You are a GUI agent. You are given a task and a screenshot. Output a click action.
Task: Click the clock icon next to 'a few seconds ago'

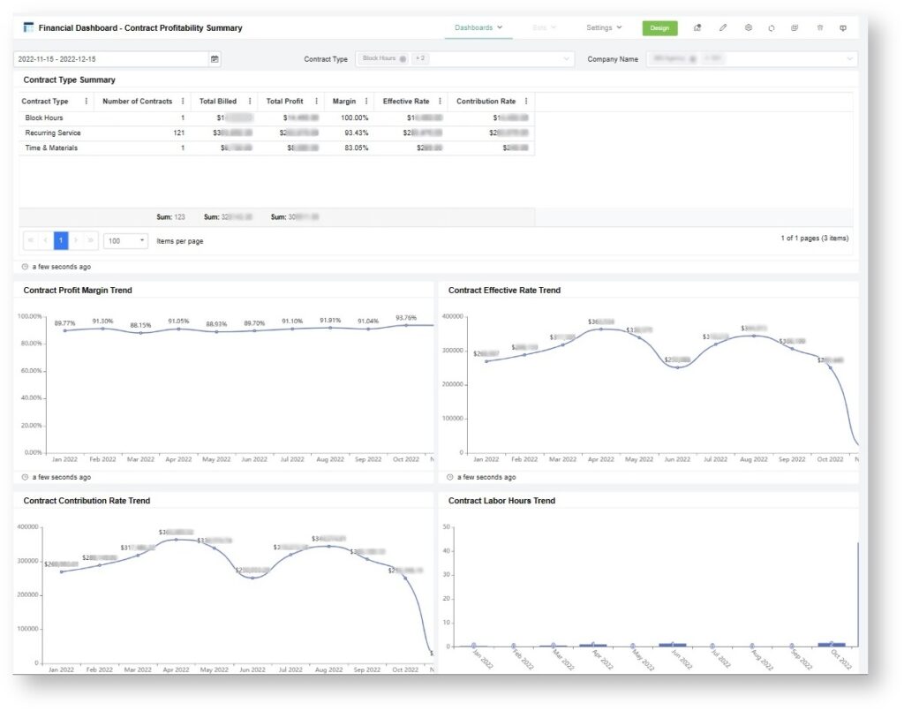(x=24, y=266)
